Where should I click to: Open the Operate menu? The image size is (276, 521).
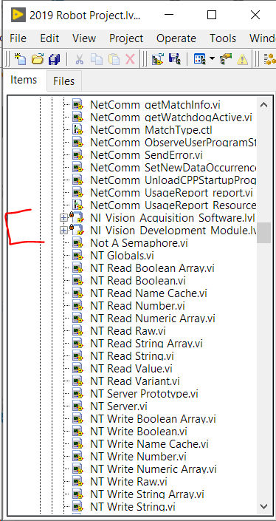coord(176,38)
